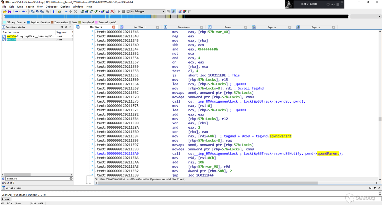382x205 pixels.
Task: Click the Python button in output window
Action: pyautogui.click(x=6, y=199)
